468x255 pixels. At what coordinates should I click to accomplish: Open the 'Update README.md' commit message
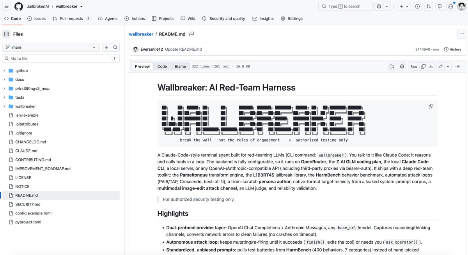point(183,50)
